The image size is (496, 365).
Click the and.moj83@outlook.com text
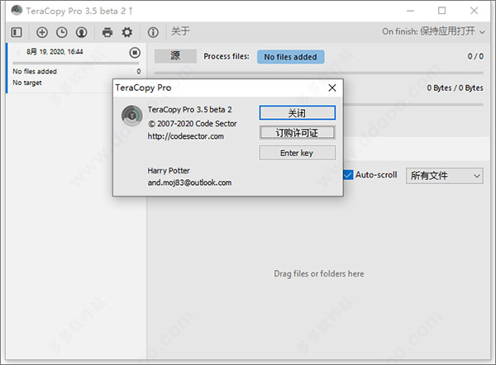click(189, 182)
